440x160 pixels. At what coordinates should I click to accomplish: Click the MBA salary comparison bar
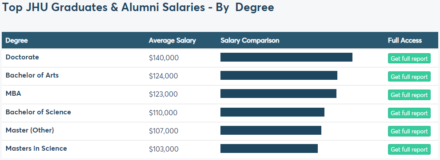(x=278, y=94)
